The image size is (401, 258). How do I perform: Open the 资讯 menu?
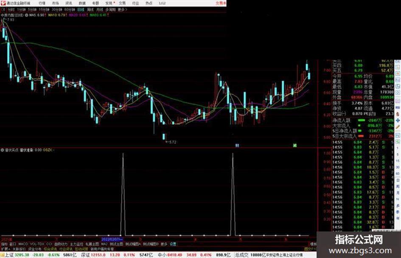(69, 3)
